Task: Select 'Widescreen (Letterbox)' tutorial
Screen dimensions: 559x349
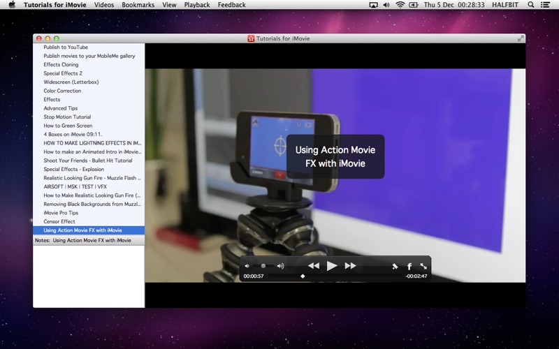Action: pos(89,82)
